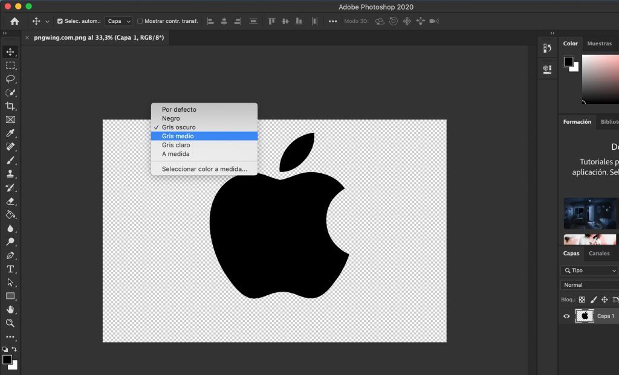
Task: Select the Quick Selection tool
Action: click(x=10, y=92)
